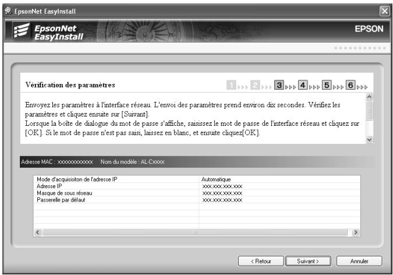Select step 5 indicator
The height and width of the screenshot is (275, 393).
[327, 85]
